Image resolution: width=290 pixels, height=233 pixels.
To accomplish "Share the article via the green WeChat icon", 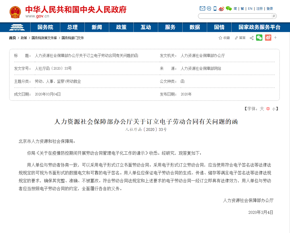I will (259, 38).
